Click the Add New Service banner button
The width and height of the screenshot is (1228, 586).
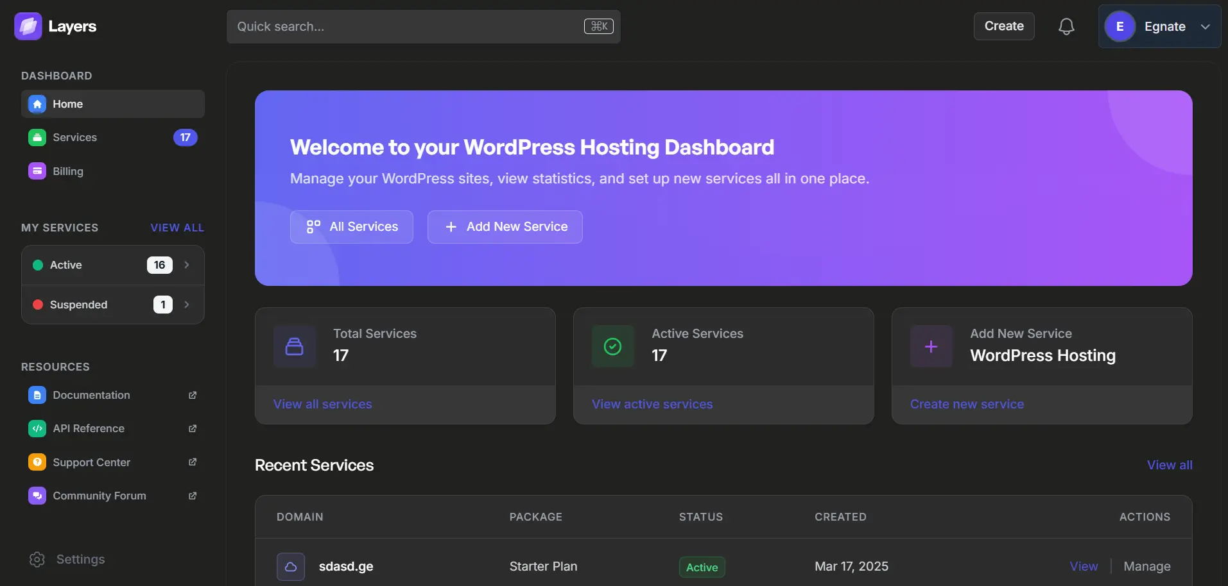point(505,227)
